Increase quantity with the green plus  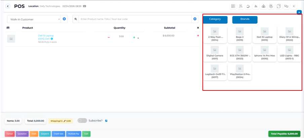pyautogui.click(x=134, y=38)
